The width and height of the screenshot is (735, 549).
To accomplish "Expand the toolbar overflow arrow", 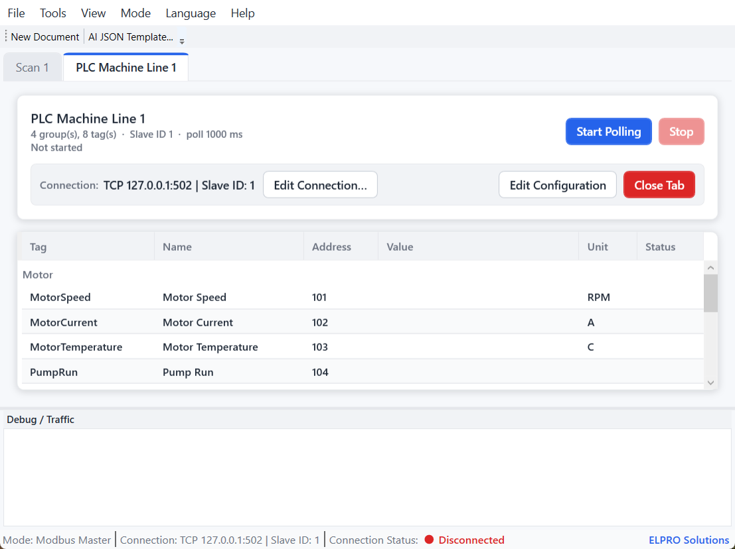I will pyautogui.click(x=182, y=41).
